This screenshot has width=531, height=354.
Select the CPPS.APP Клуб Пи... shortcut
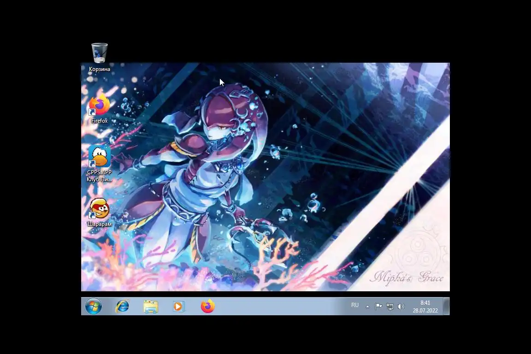pos(99,164)
